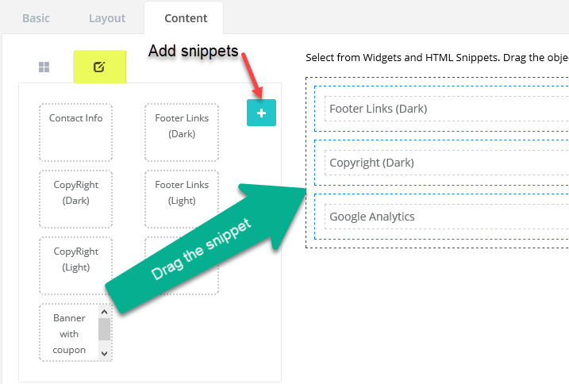Select the CopyRight (Dark) snippet tile
569x384 pixels.
point(76,199)
